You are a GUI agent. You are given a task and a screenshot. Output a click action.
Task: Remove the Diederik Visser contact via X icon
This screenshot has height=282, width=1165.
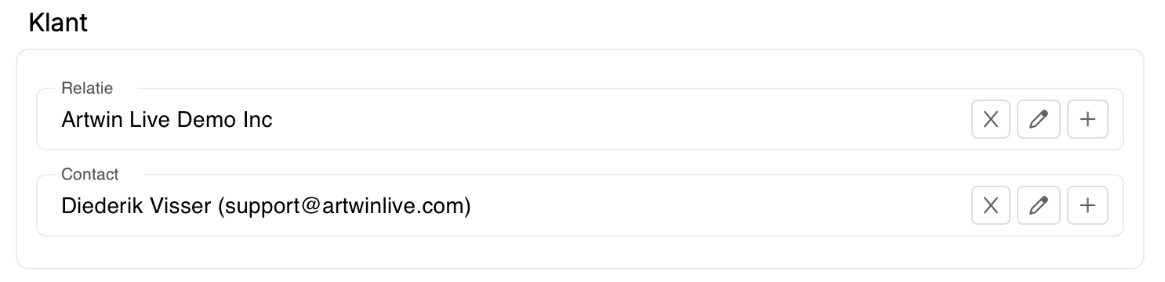(991, 206)
